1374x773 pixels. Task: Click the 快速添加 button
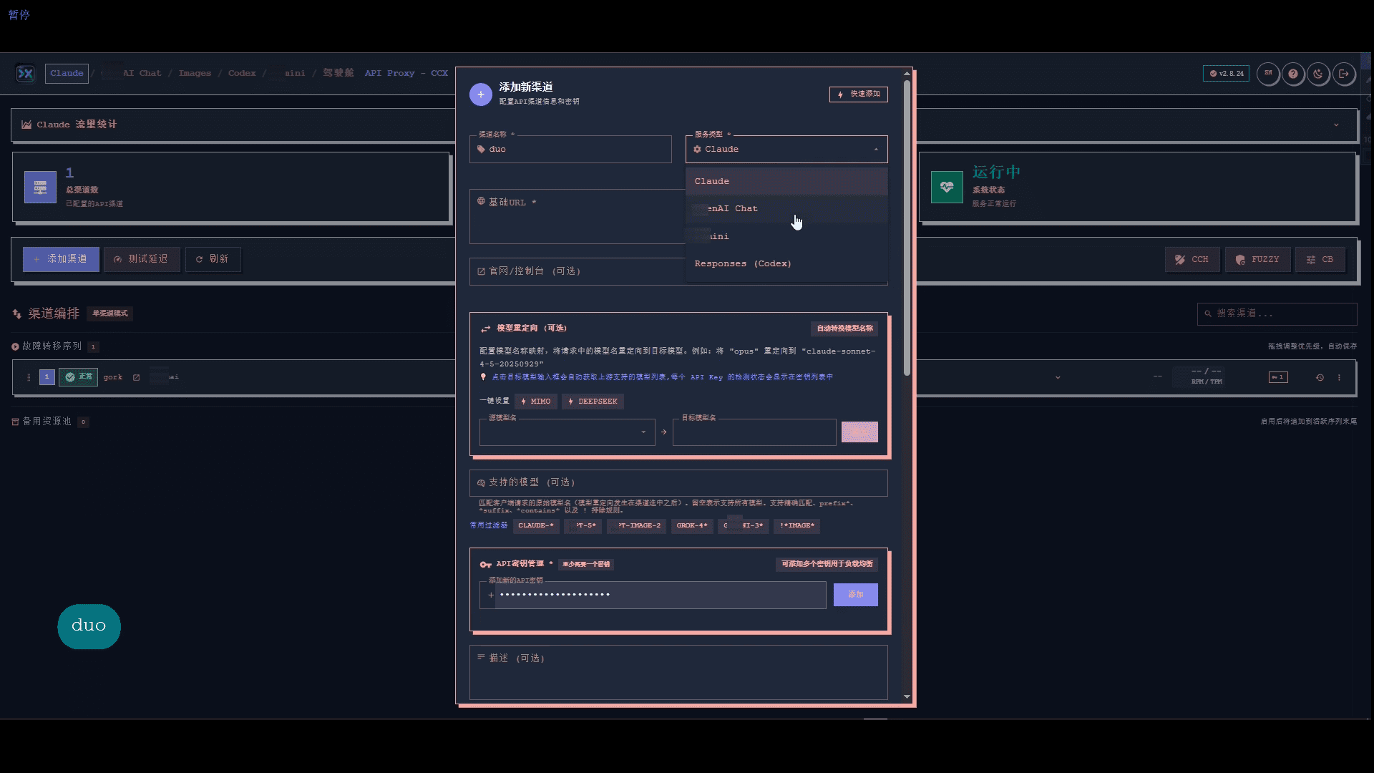click(859, 94)
